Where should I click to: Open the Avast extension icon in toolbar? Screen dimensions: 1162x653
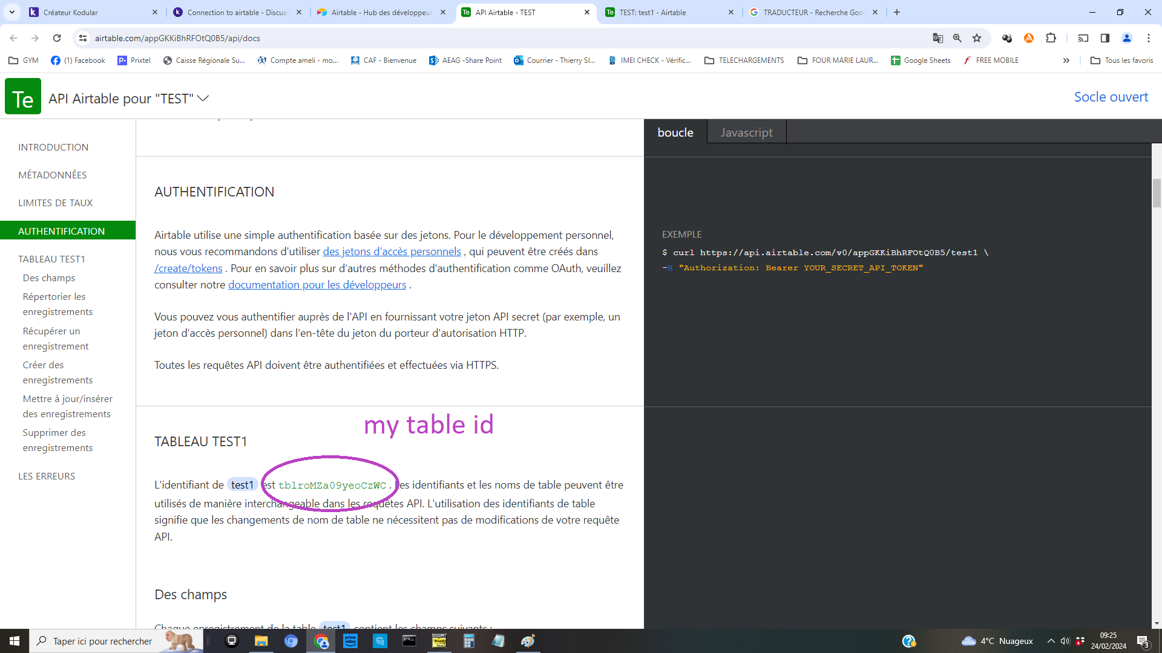(1029, 38)
